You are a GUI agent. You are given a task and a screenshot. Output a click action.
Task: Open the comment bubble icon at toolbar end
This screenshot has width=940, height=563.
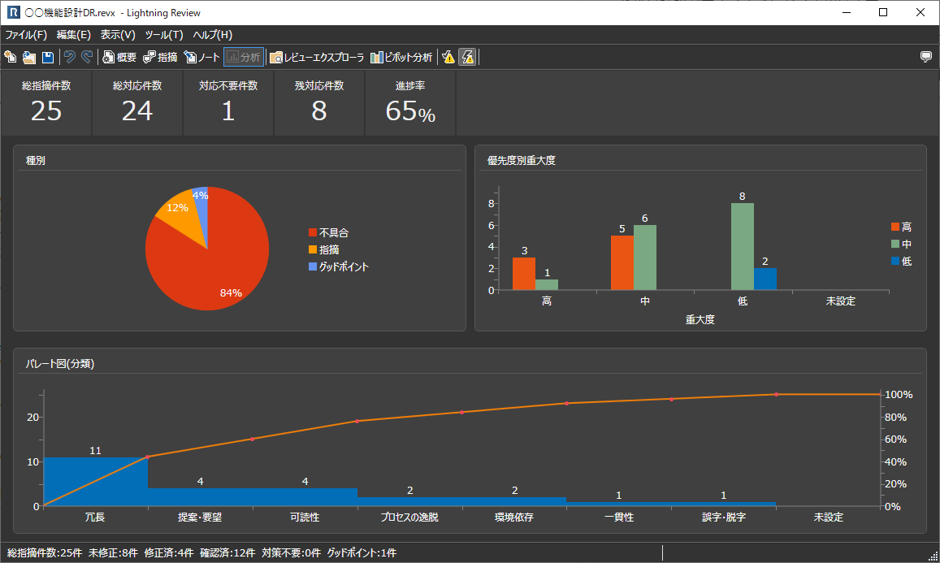coord(926,57)
